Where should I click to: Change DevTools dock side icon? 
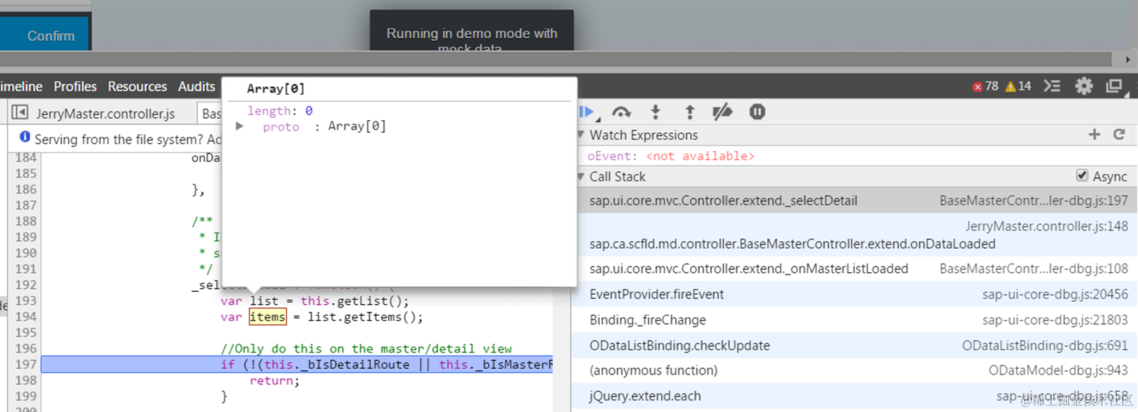1115,86
